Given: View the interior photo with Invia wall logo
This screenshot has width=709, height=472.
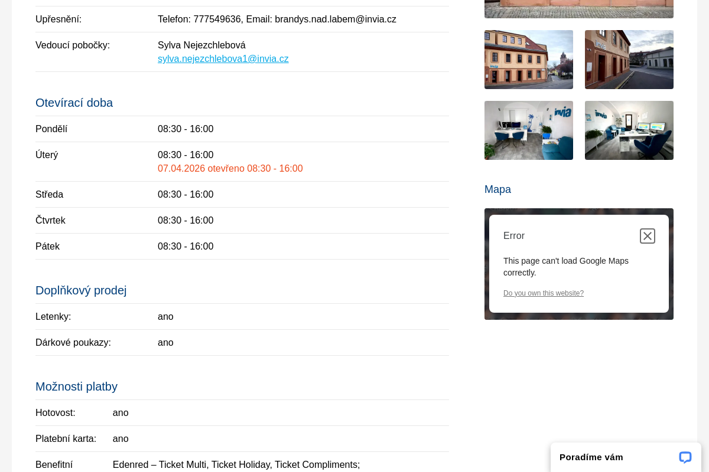Looking at the screenshot, I should point(528,130).
